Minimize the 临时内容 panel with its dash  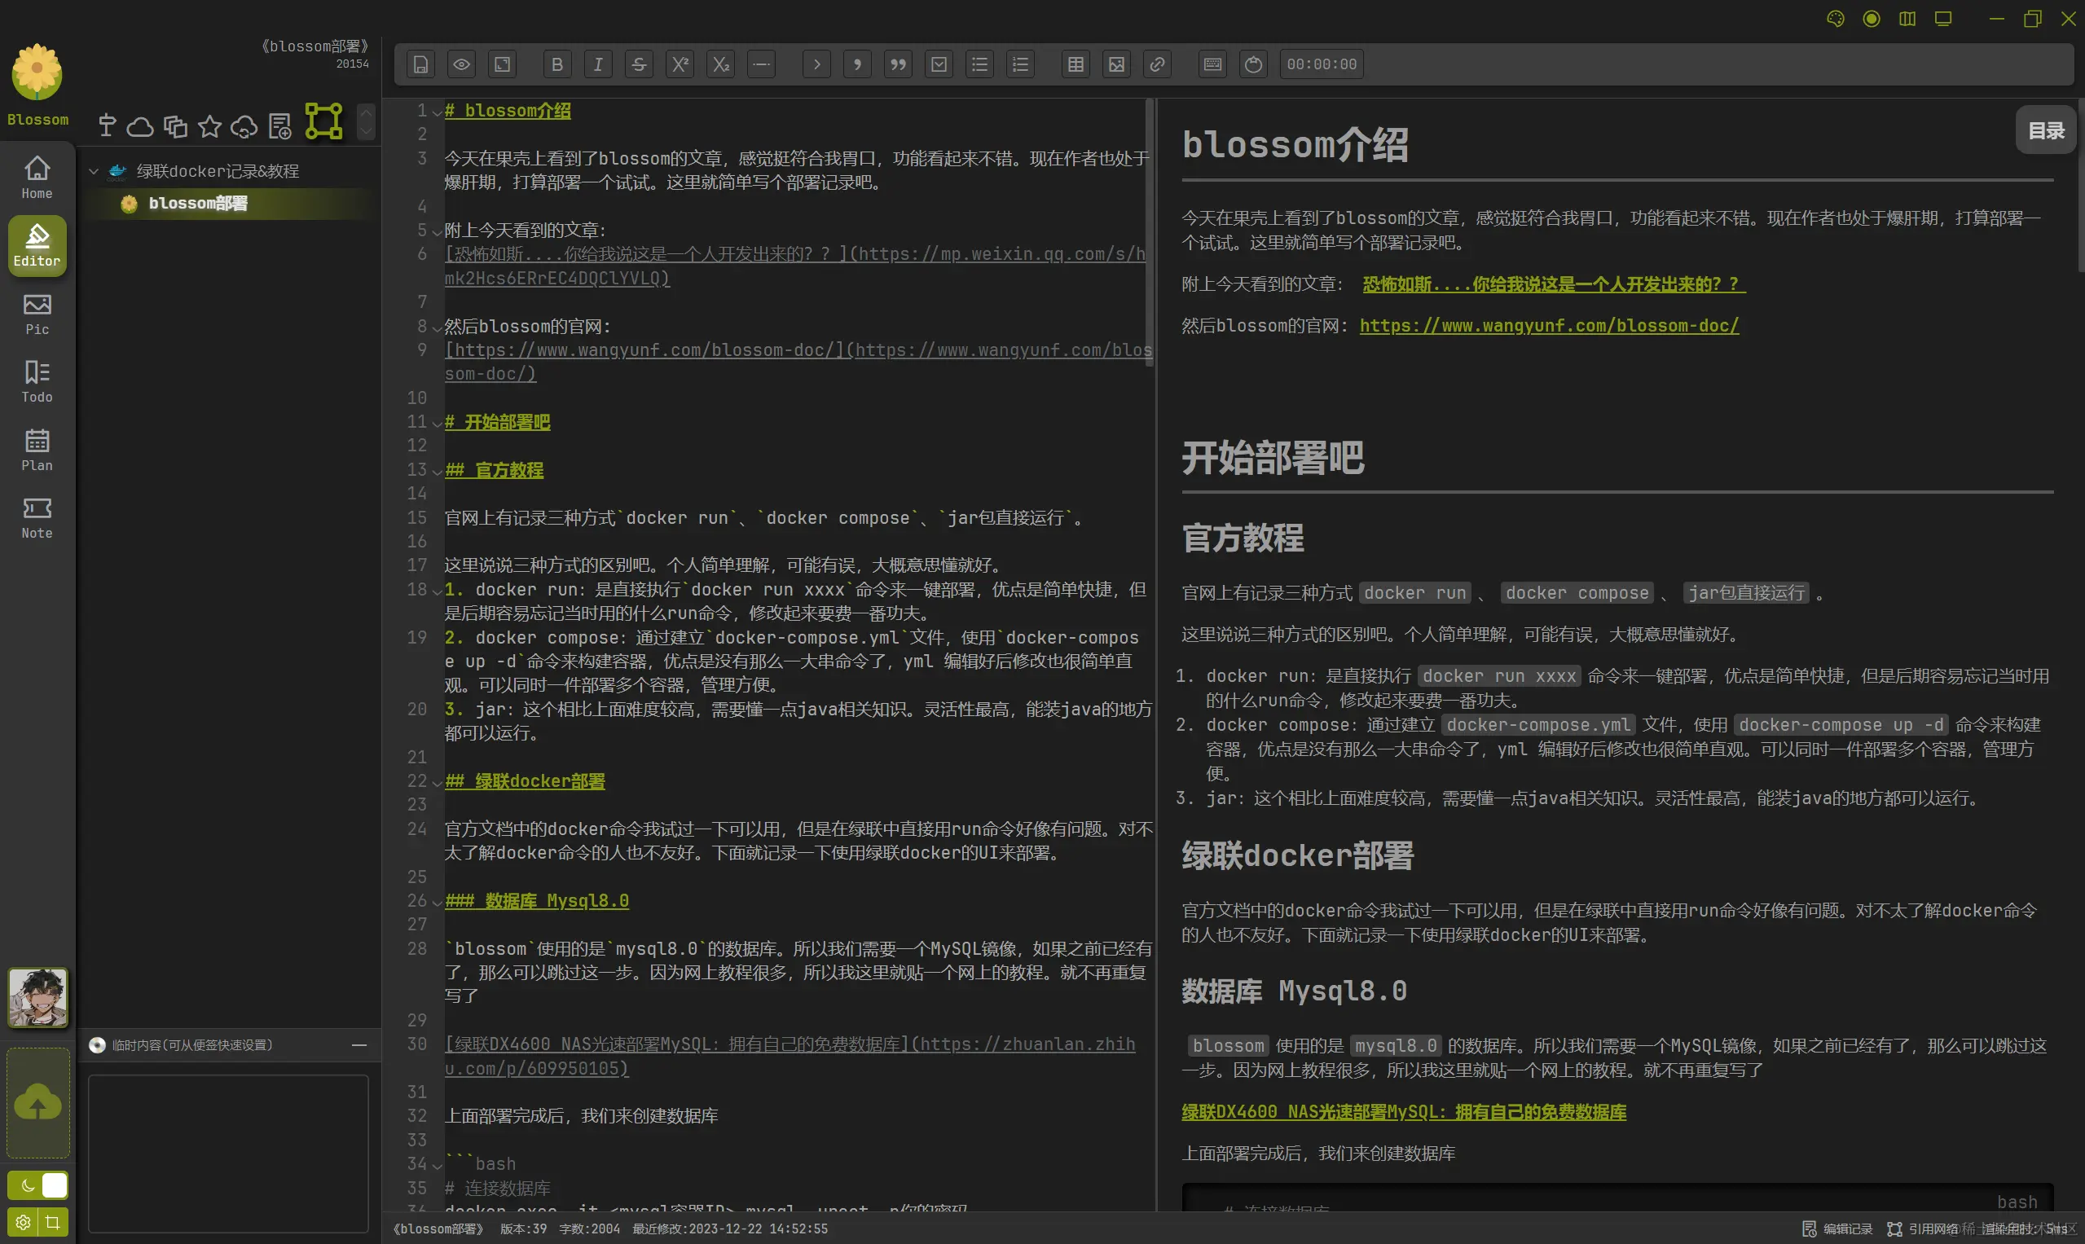[359, 1045]
